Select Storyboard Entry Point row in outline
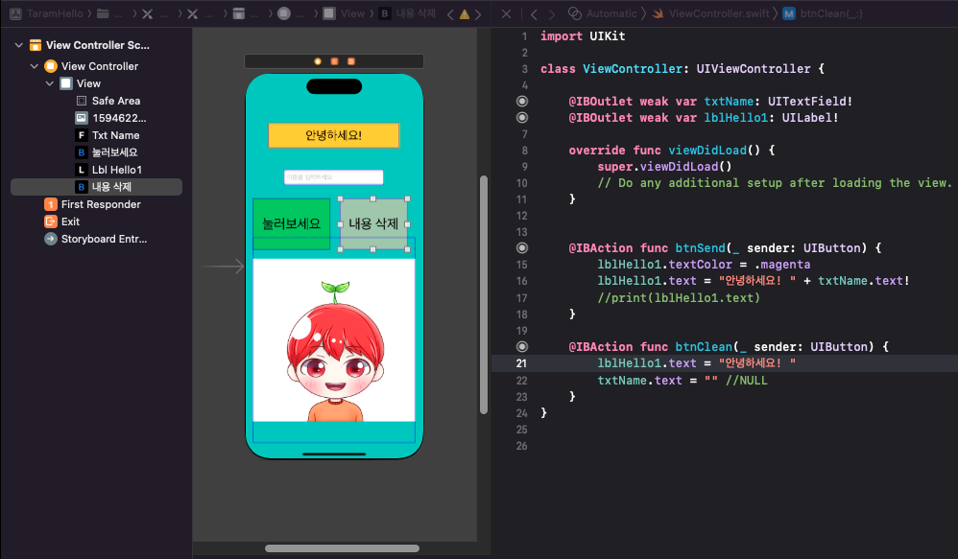 97,239
